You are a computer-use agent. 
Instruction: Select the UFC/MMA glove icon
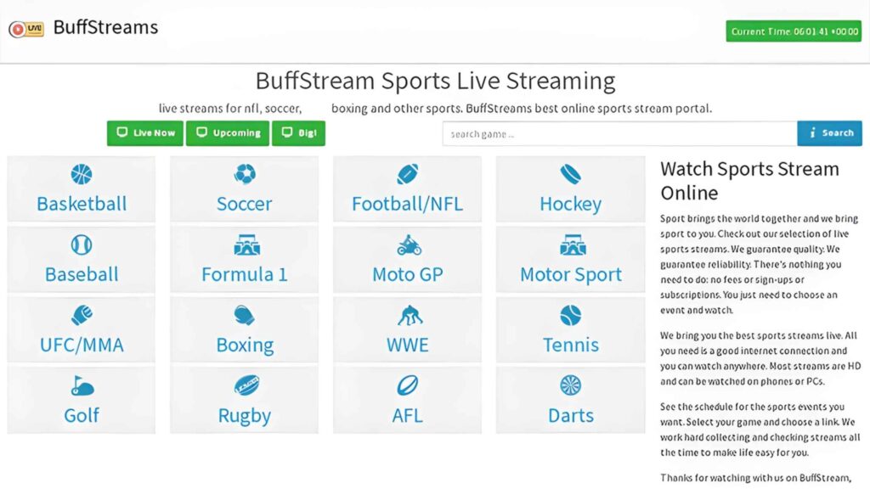click(81, 314)
